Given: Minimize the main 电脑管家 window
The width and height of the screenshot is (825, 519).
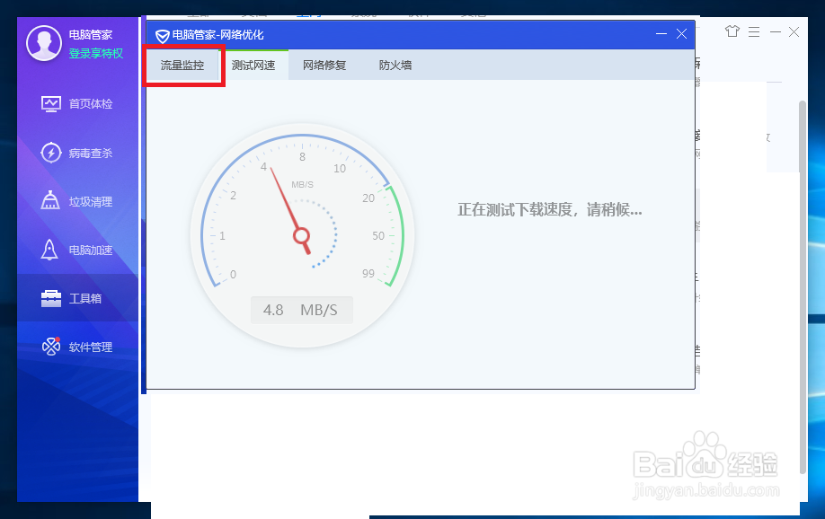Looking at the screenshot, I should point(775,32).
